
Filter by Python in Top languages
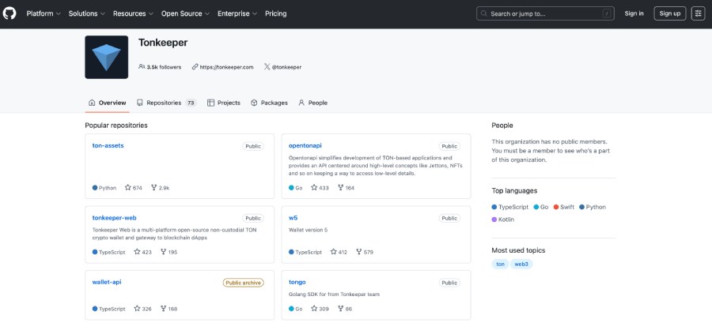point(593,207)
